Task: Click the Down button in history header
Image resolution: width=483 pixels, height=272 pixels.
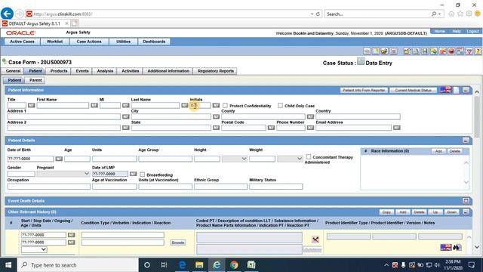Action: (x=451, y=212)
